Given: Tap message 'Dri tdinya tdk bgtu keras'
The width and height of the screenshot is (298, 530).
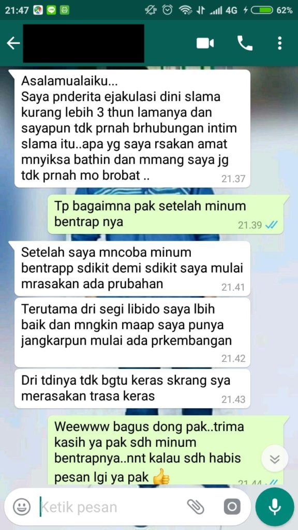Looking at the screenshot, I should click(132, 388).
